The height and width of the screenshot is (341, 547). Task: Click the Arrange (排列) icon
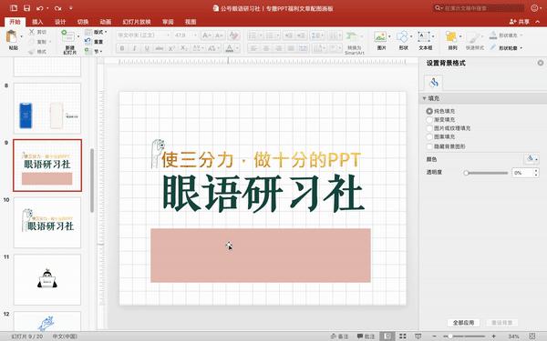[451, 36]
